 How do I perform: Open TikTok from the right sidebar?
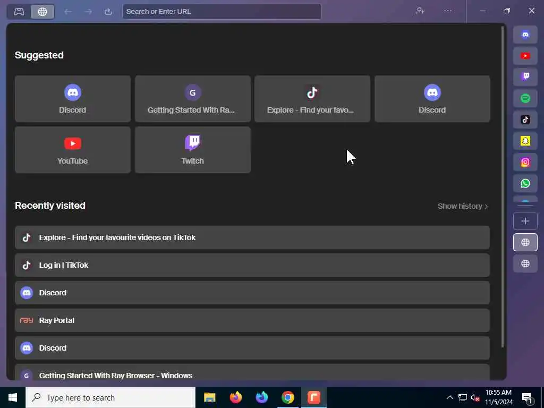point(525,120)
